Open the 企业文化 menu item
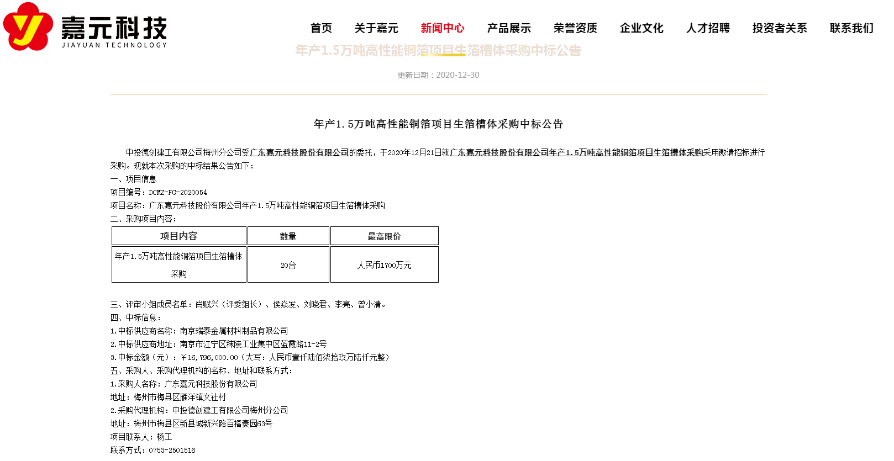 [x=641, y=28]
